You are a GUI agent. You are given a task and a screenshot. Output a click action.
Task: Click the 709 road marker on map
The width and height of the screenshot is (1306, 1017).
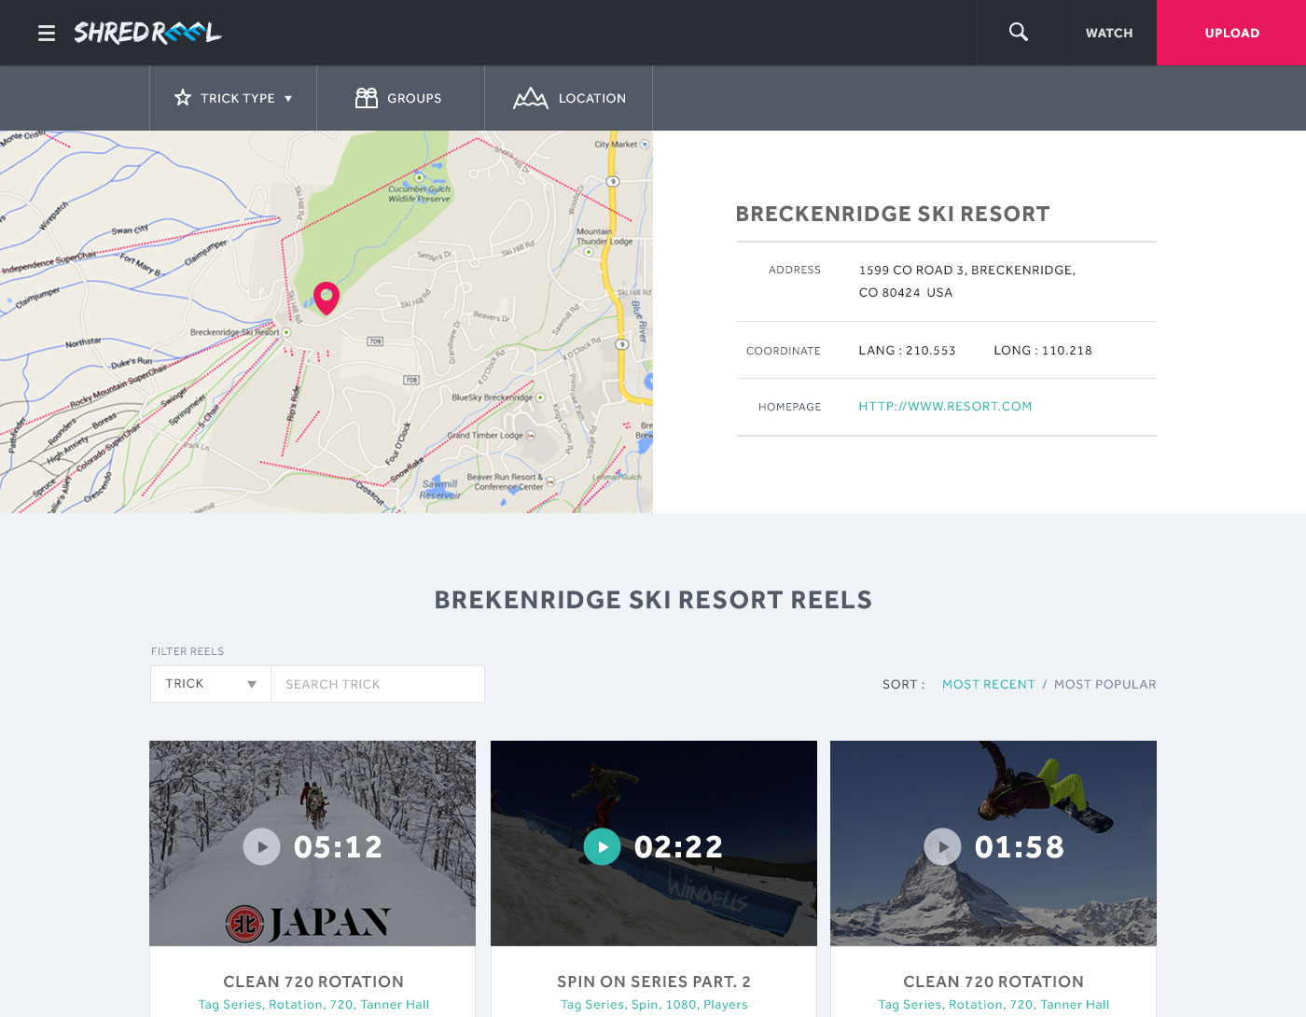click(375, 341)
